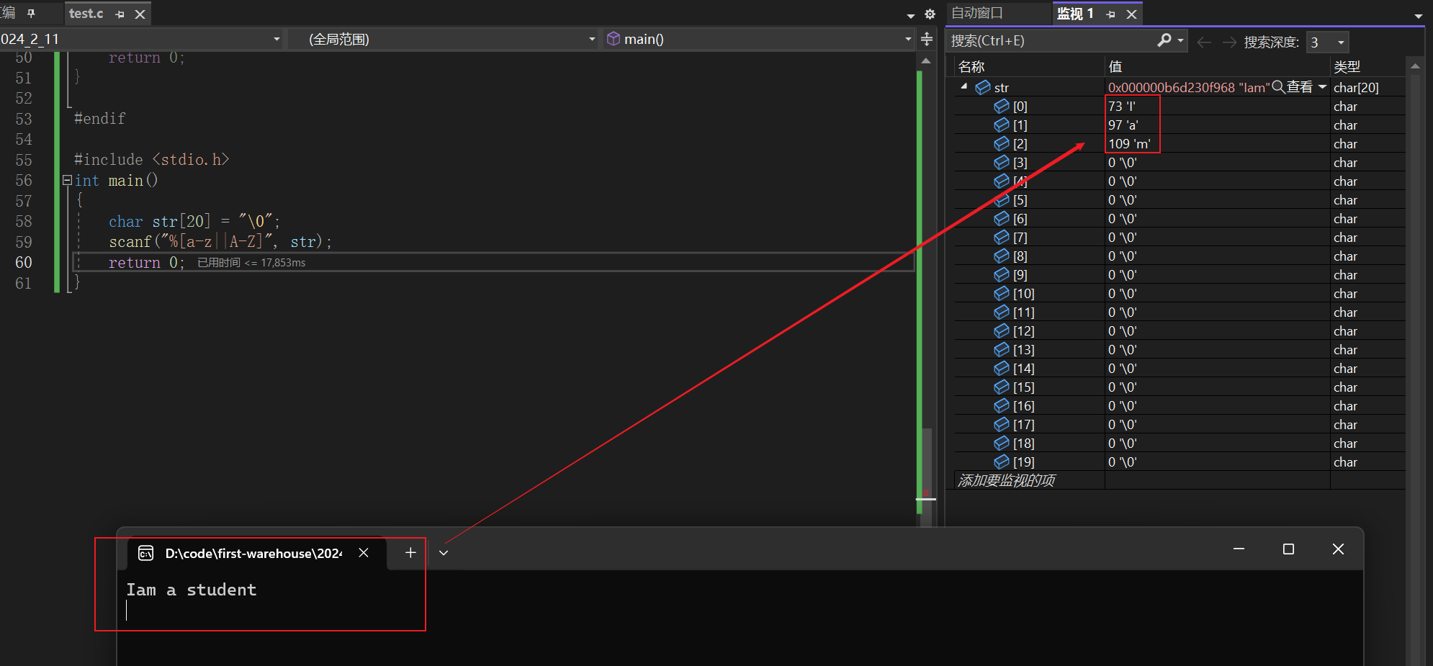Viewport: 1433px width, 666px height.
Task: Click the 类型 column header
Action: tap(1347, 67)
